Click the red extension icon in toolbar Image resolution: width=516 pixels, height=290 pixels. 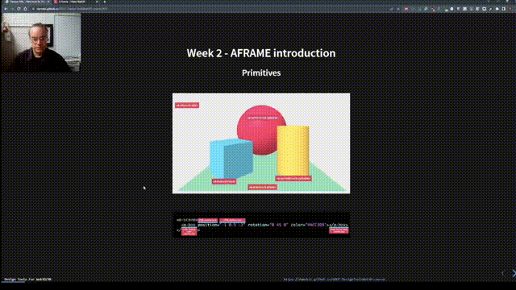406,9
